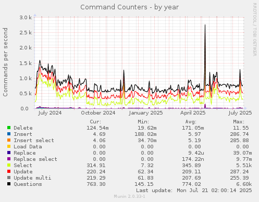
Task: Click Questions average value 774.02
Action: click(191, 184)
